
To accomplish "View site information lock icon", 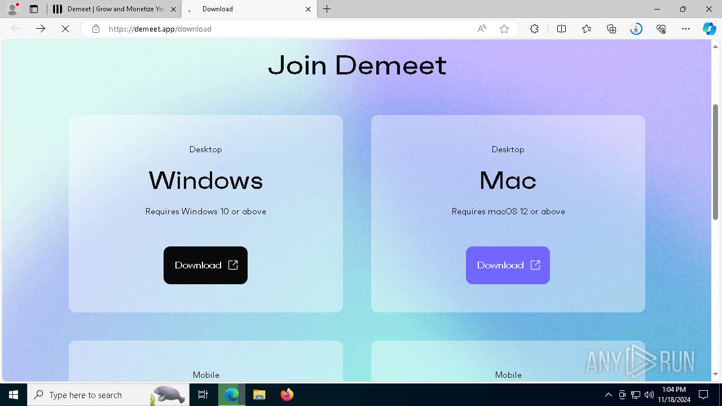I will pyautogui.click(x=96, y=29).
